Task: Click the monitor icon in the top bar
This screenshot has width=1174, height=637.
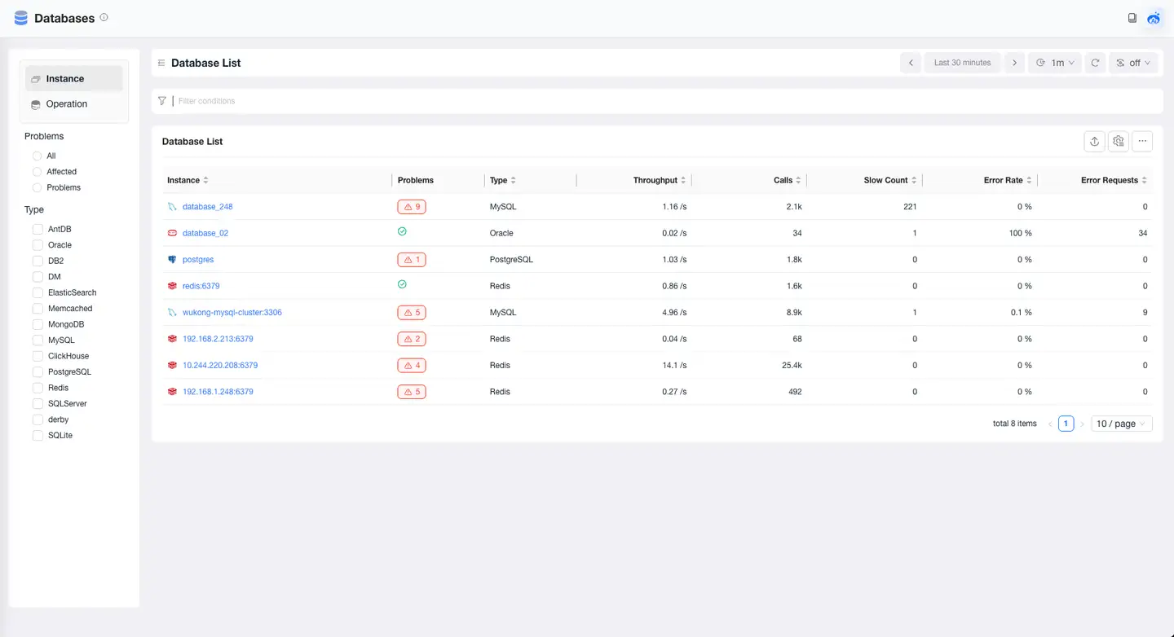Action: pyautogui.click(x=1132, y=17)
